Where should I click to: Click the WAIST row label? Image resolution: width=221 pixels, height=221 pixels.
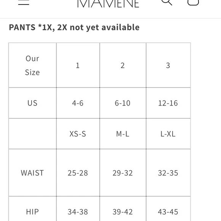tap(32, 173)
